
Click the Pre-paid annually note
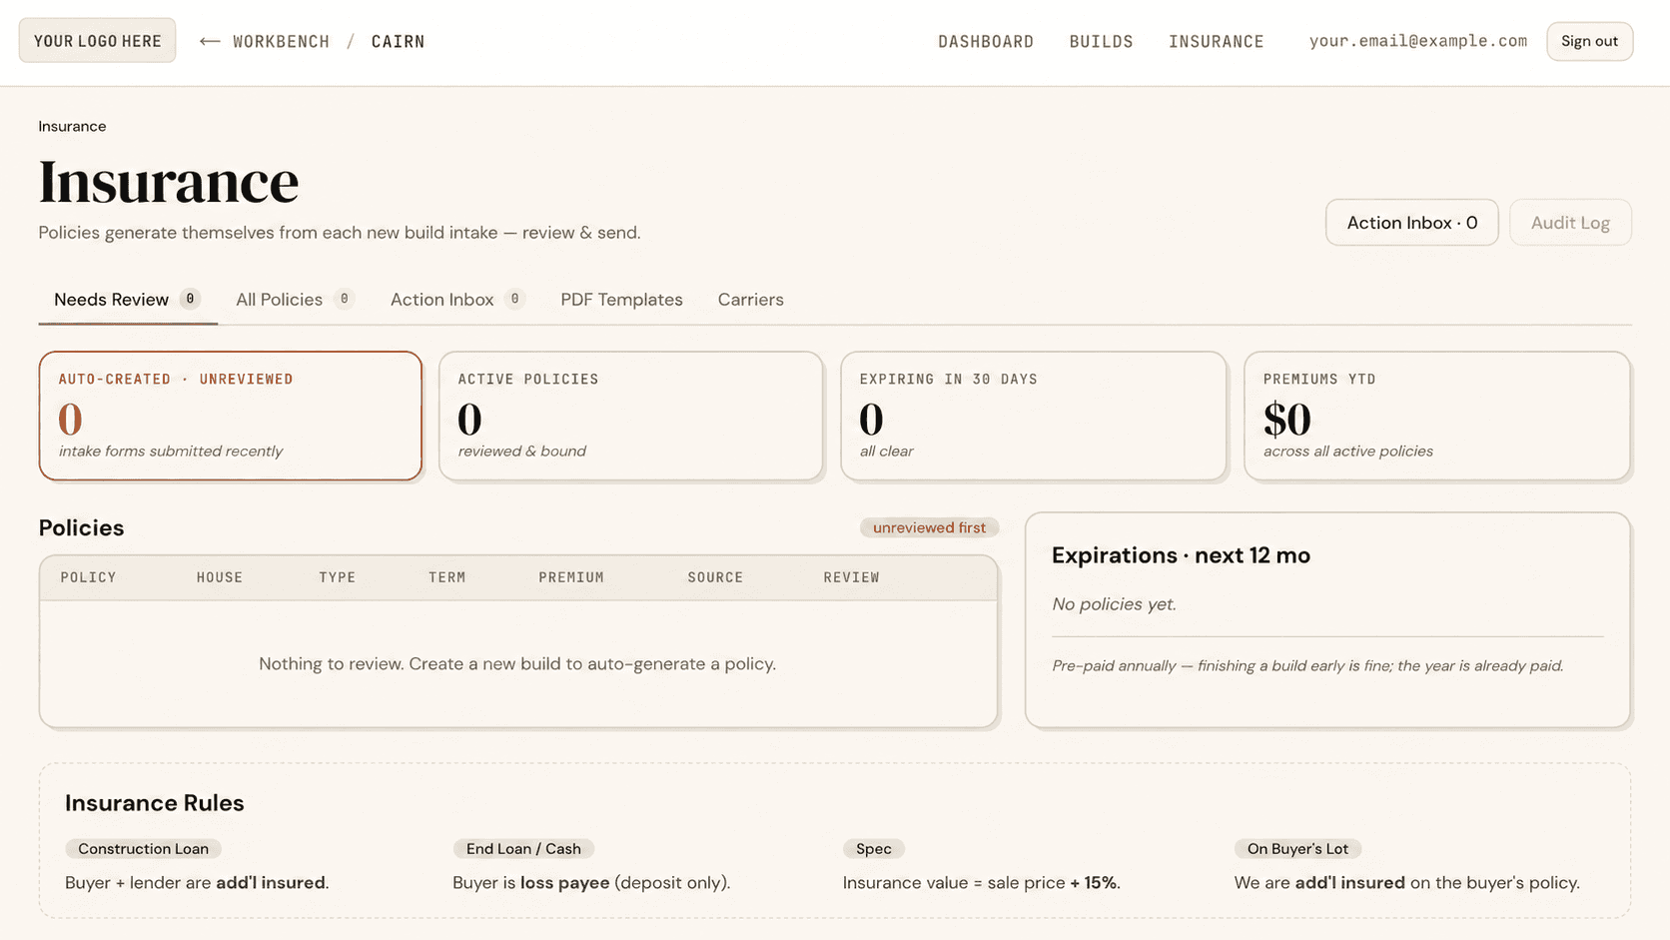1307,665
